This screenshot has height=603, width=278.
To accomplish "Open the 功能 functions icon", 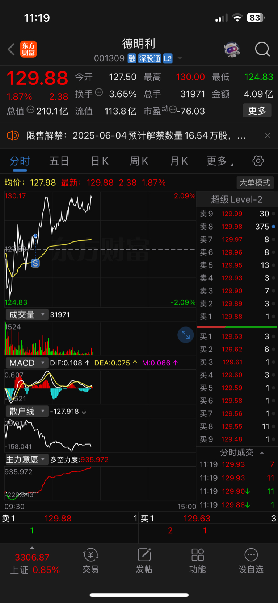I will pyautogui.click(x=198, y=561).
